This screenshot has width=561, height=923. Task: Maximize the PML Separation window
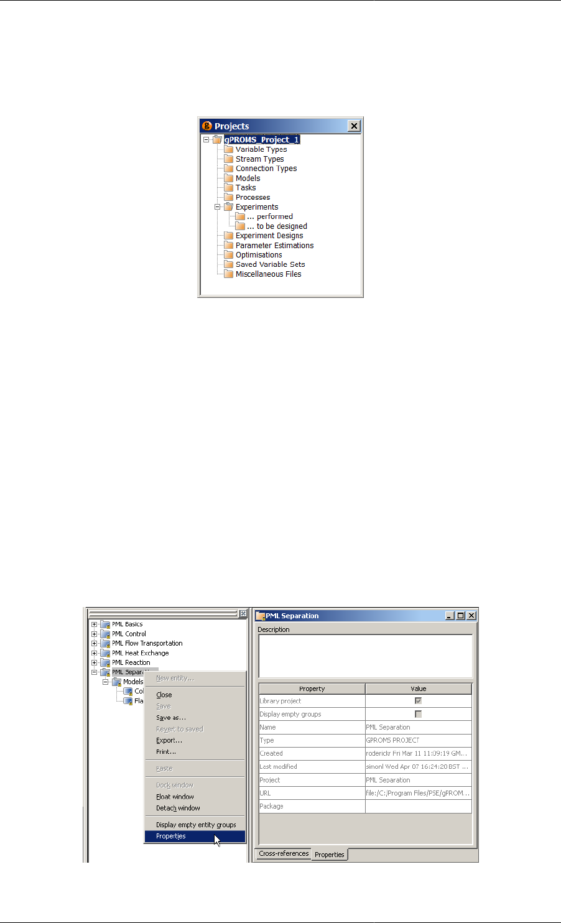461,616
